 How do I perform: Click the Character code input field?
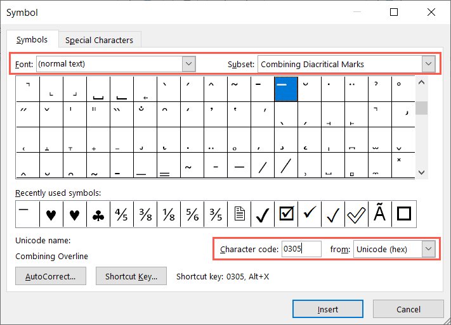(301, 249)
